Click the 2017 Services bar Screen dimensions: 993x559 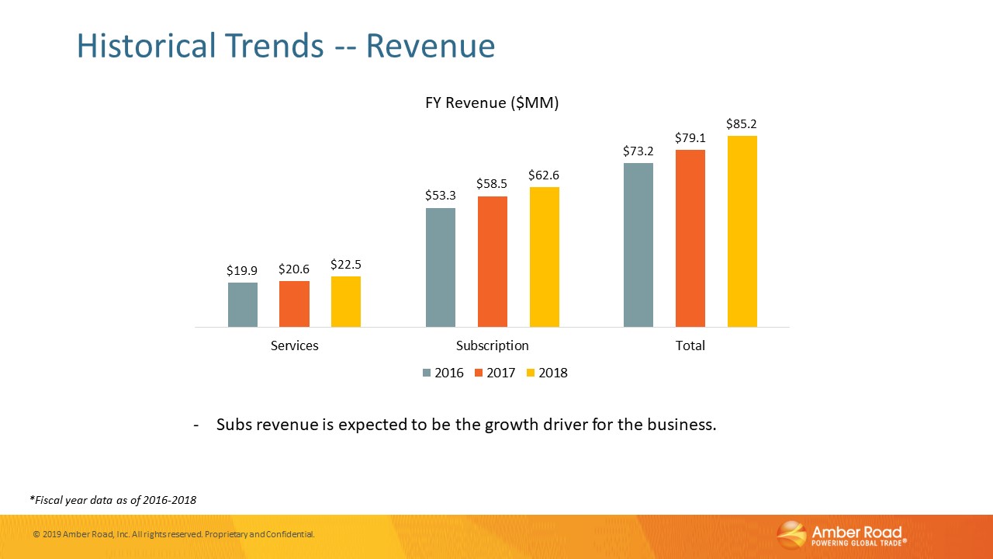295,304
